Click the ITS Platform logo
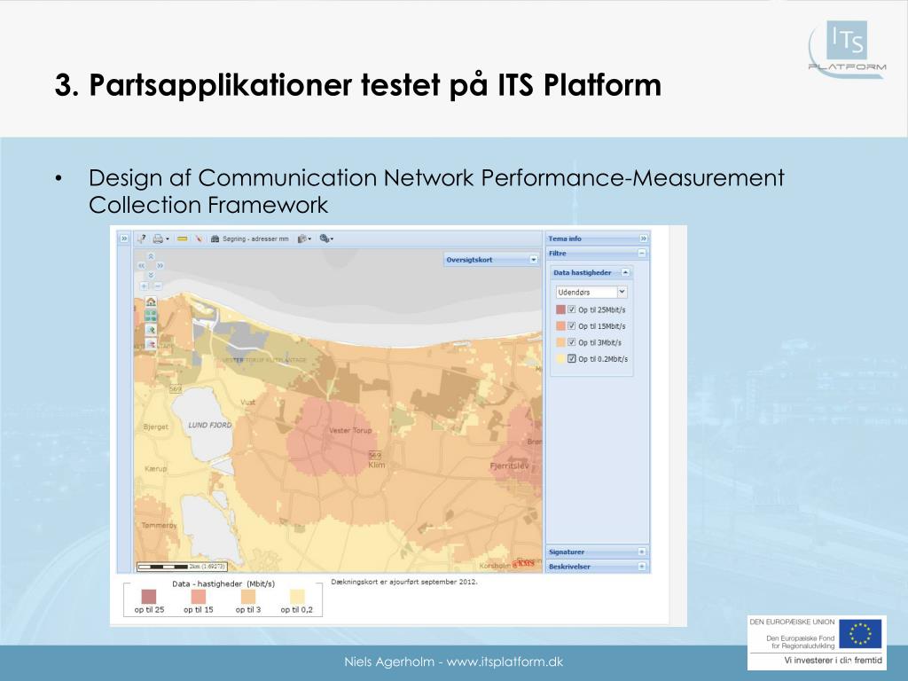This screenshot has height=681, width=908. coord(847,50)
